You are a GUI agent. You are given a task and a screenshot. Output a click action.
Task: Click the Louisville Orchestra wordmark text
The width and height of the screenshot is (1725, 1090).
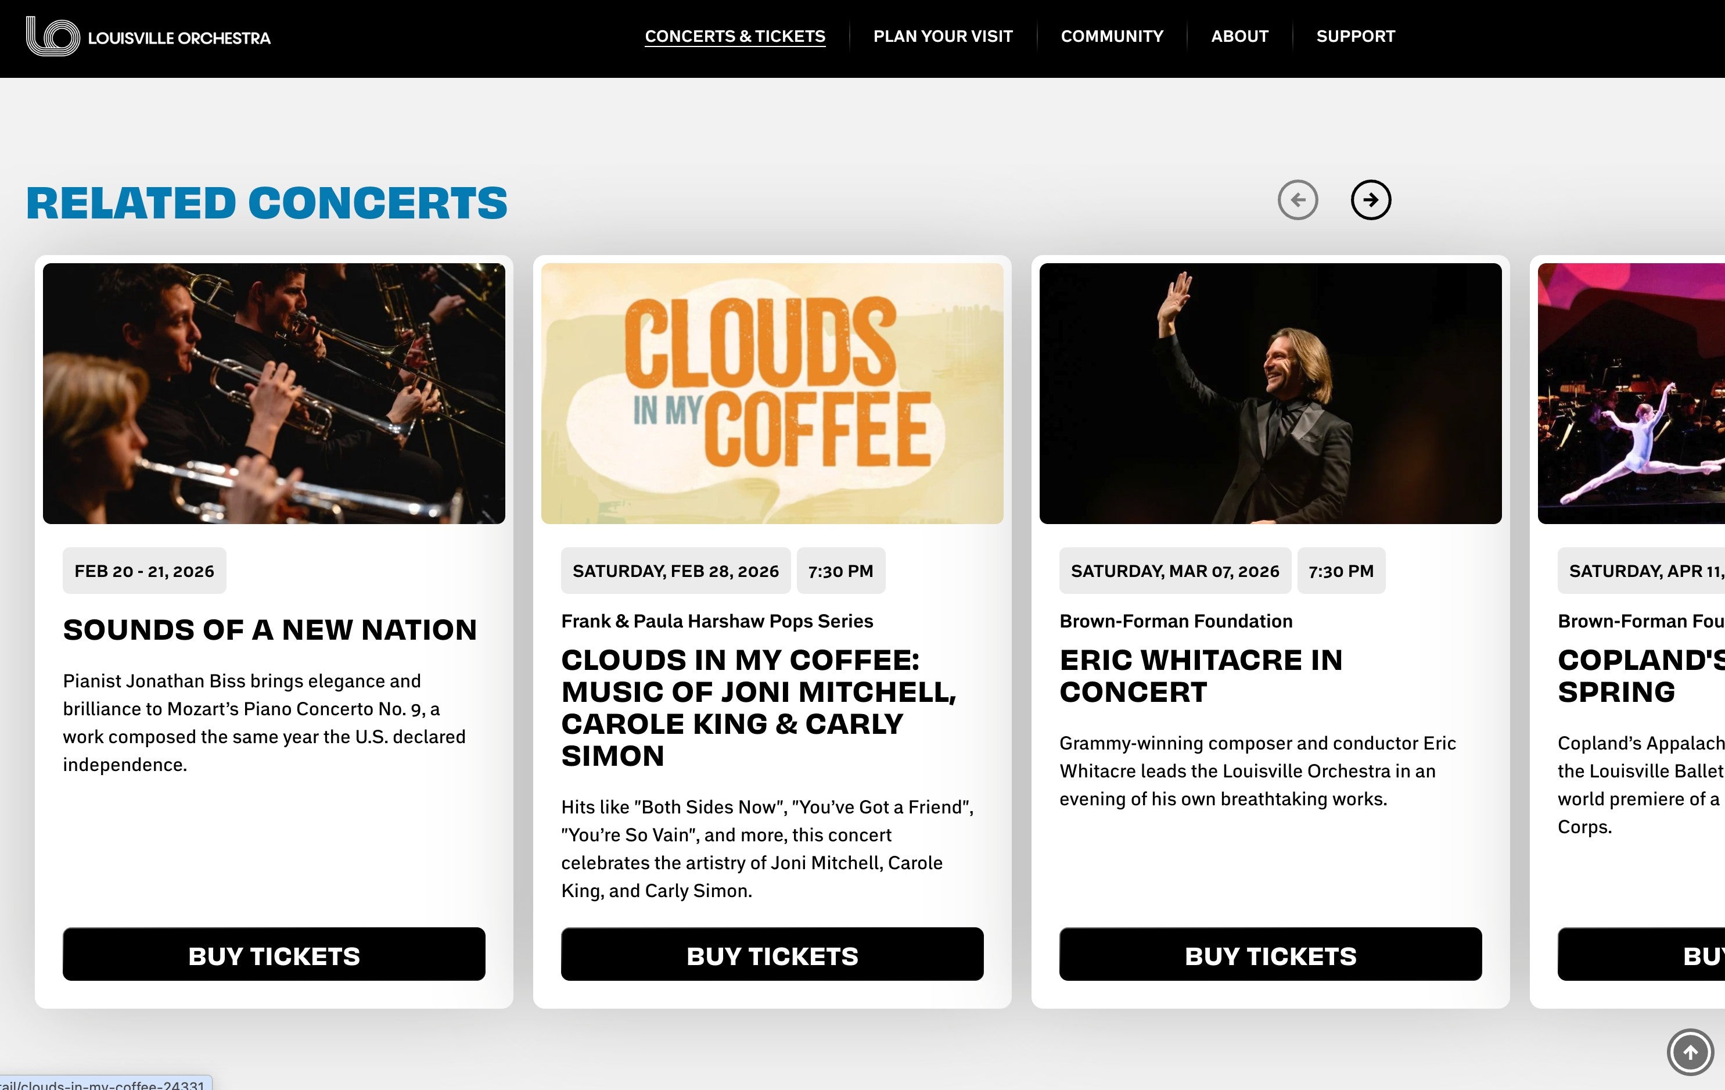click(x=179, y=38)
